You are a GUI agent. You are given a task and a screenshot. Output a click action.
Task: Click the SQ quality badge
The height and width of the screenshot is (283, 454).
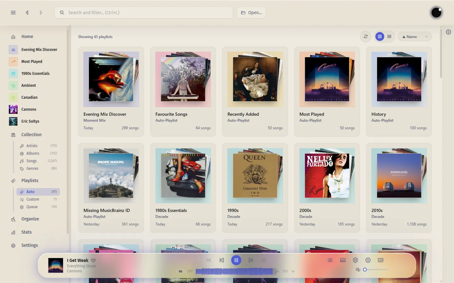pyautogui.click(x=180, y=271)
